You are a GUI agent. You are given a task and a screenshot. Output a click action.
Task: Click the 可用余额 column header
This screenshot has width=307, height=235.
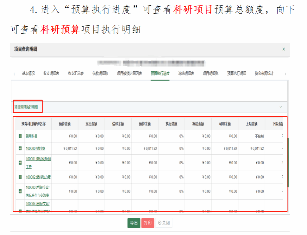click(225, 124)
